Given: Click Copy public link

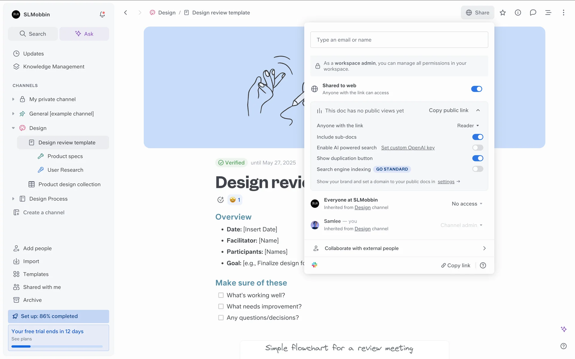Looking at the screenshot, I should coord(448,110).
